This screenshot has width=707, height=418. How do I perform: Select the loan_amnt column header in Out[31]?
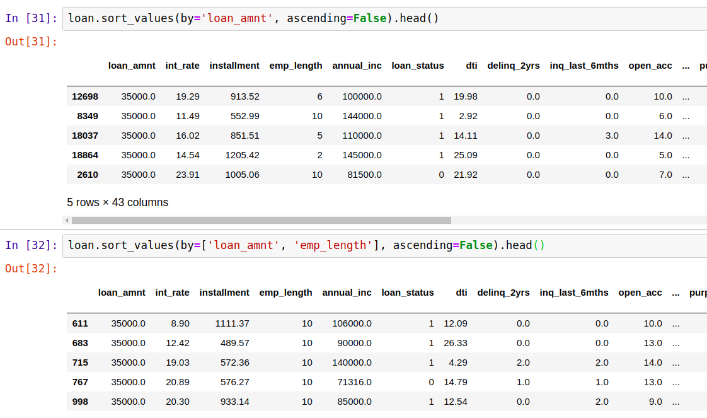coord(132,66)
